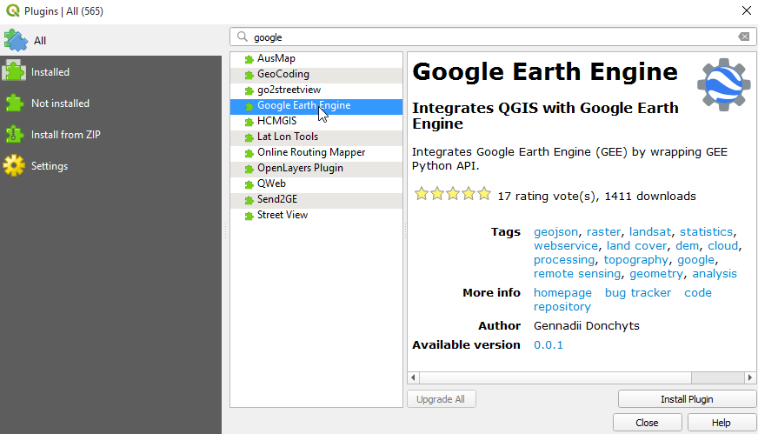This screenshot has height=434, width=758.
Task: Click the go2streetview plugin icon
Action: pyautogui.click(x=249, y=90)
